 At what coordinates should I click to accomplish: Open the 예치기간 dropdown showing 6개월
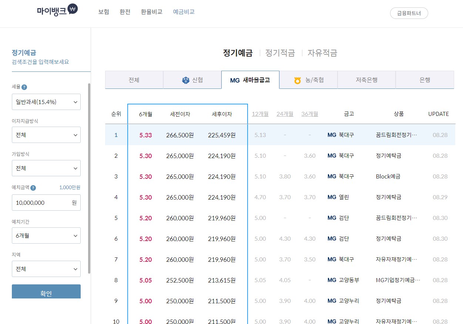(46, 236)
